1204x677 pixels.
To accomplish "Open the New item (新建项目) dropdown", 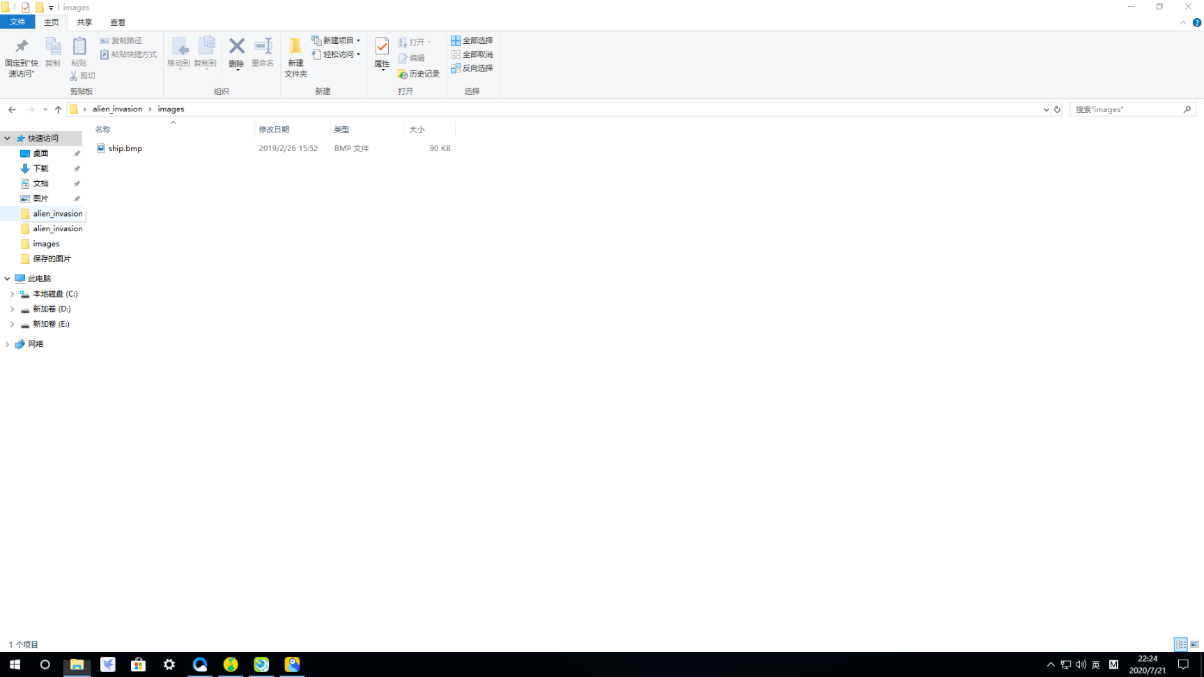I will 336,40.
